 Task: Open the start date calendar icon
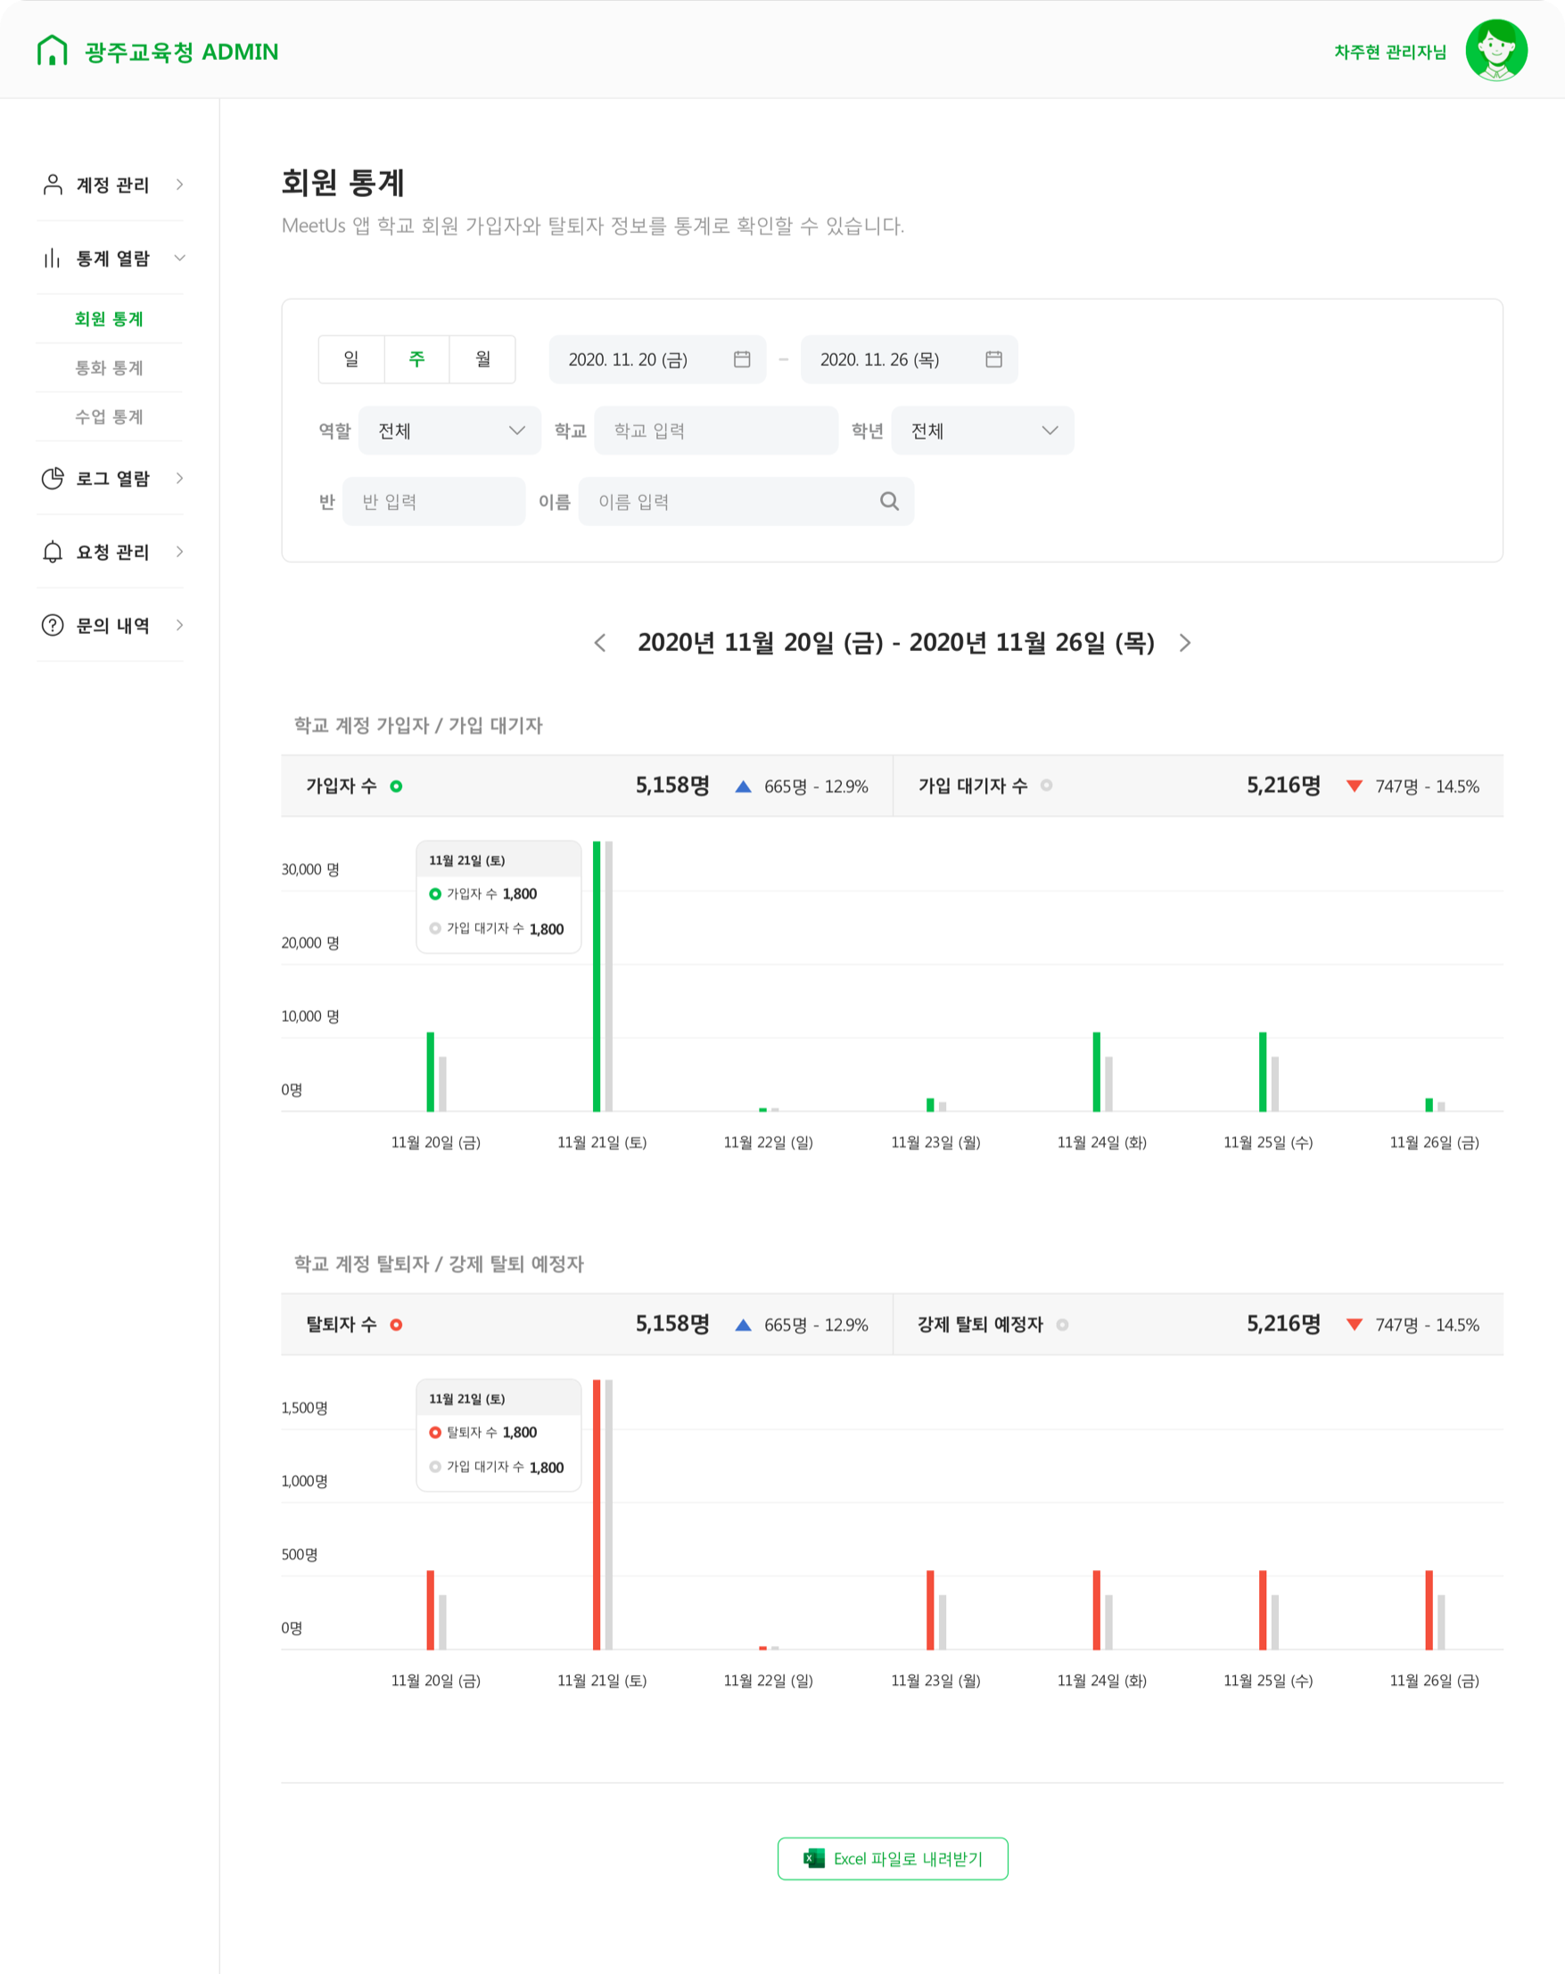tap(742, 359)
